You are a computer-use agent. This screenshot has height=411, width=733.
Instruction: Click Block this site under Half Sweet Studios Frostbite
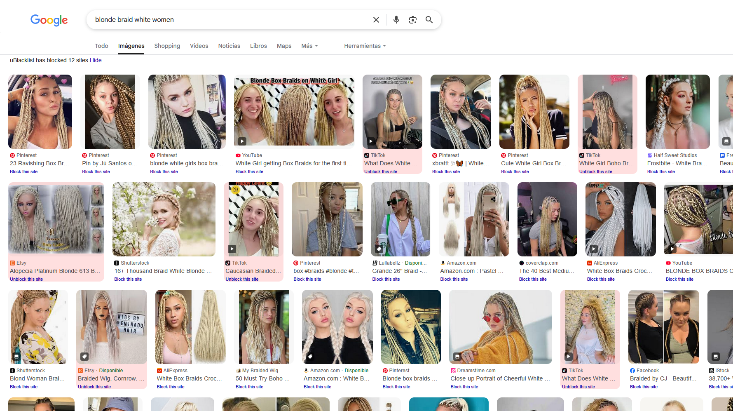point(661,171)
